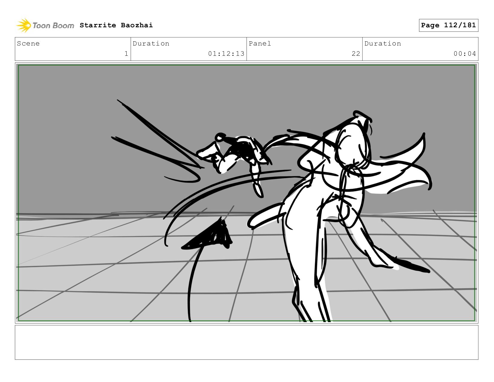Select the panel duration 00:04
Viewport: 494px width, 382px height.
(465, 54)
